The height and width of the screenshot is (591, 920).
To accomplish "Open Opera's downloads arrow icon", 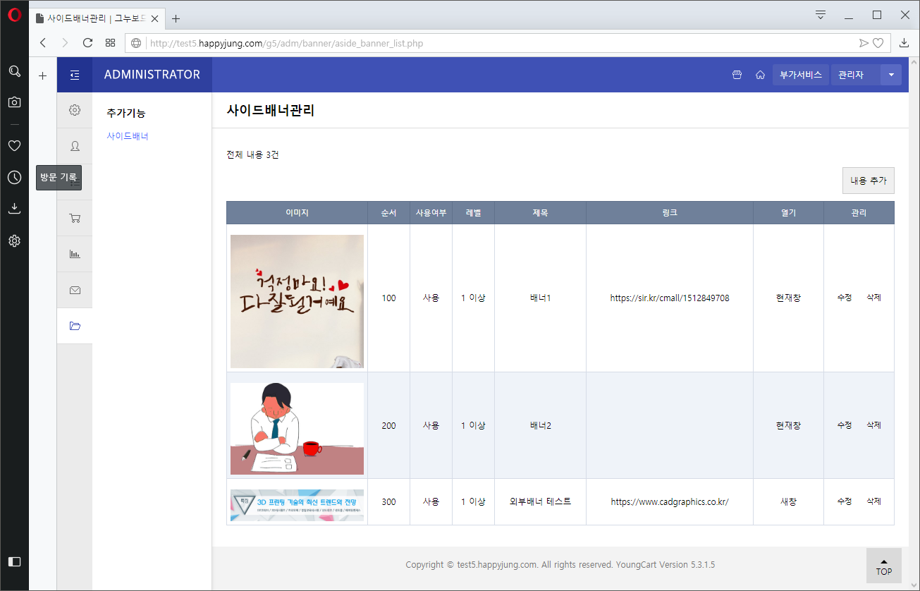I will [14, 207].
